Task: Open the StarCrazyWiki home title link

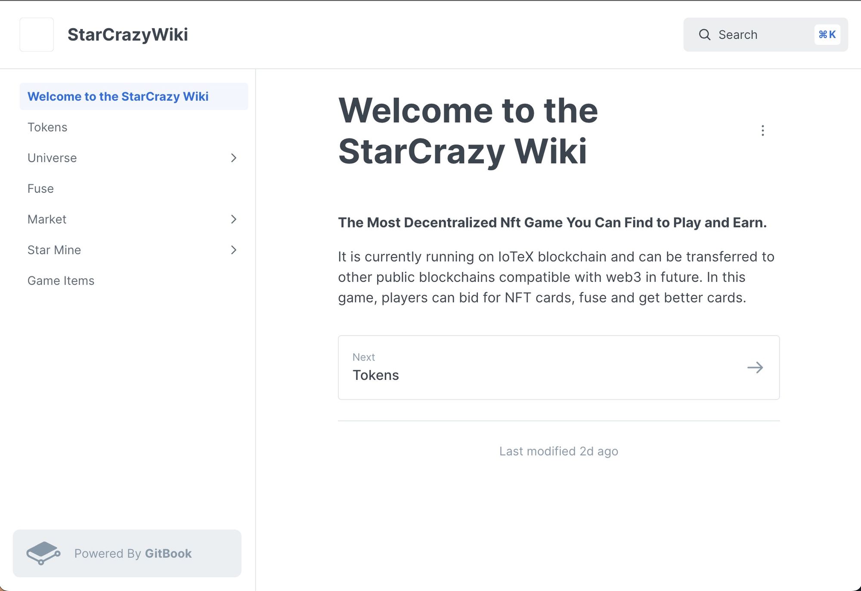Action: 128,34
